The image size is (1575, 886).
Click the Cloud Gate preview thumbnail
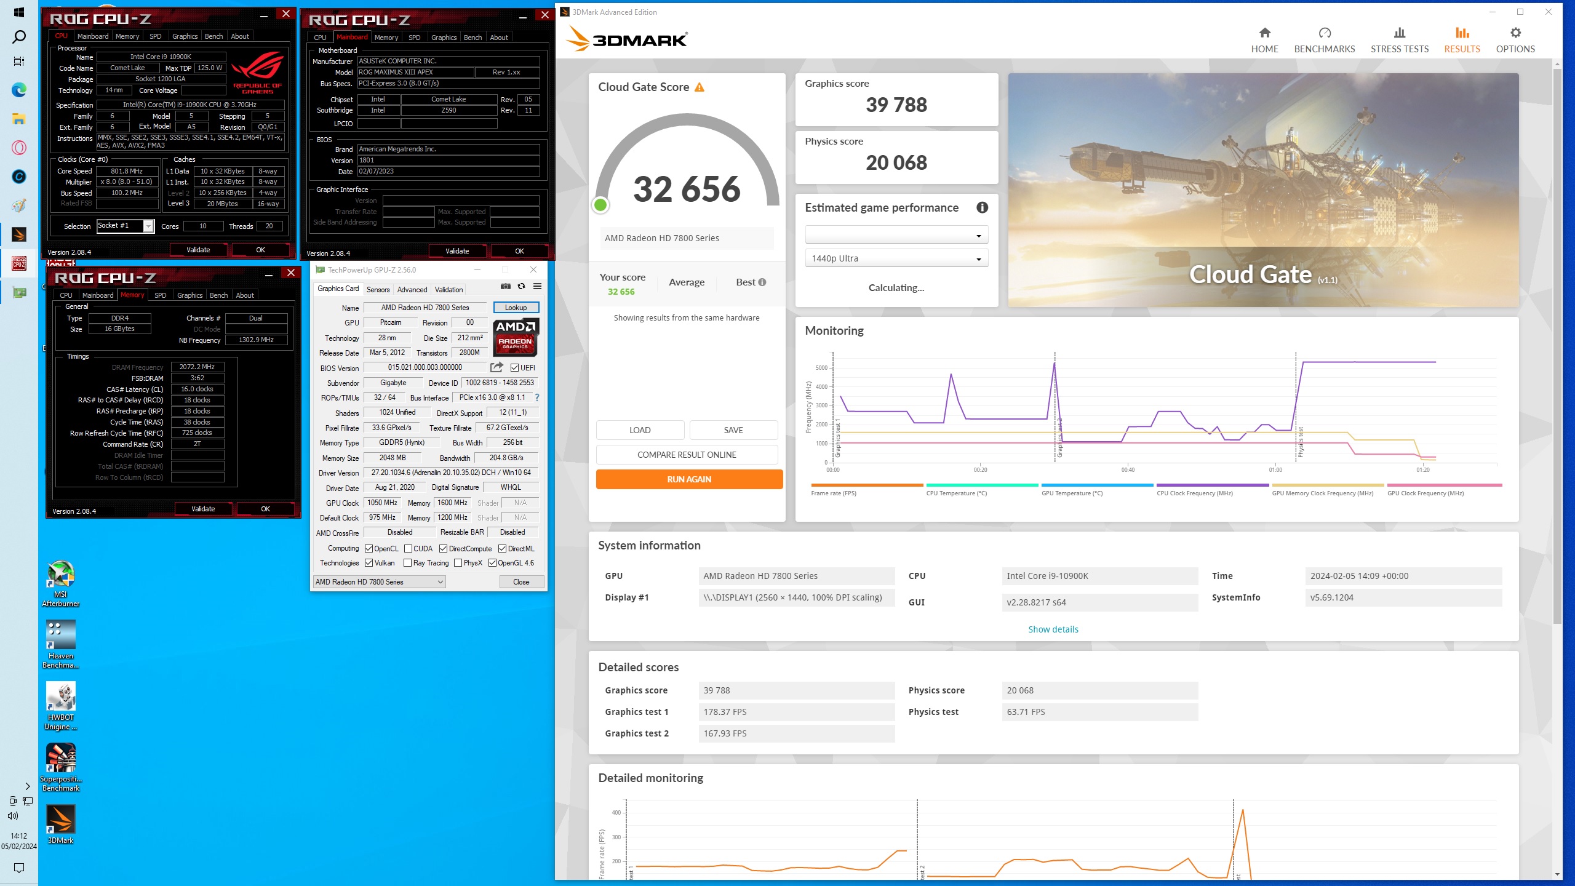[1263, 190]
